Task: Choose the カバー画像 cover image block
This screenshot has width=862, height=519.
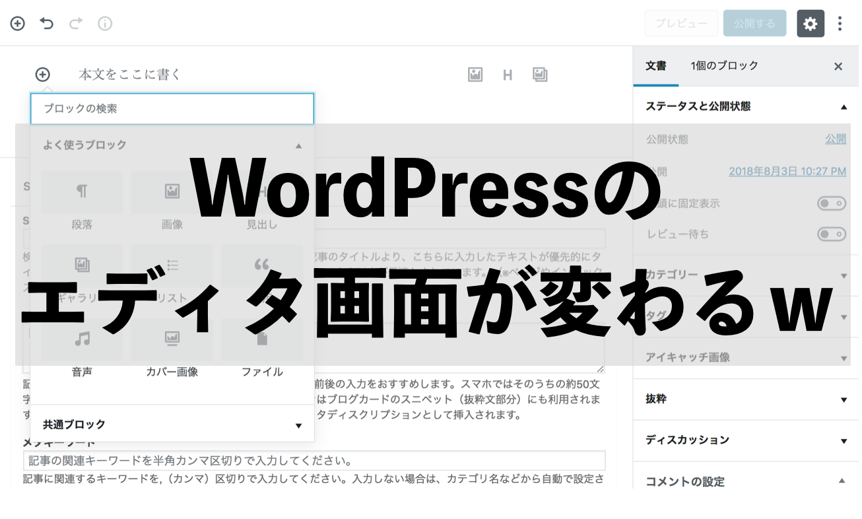Action: [x=172, y=349]
